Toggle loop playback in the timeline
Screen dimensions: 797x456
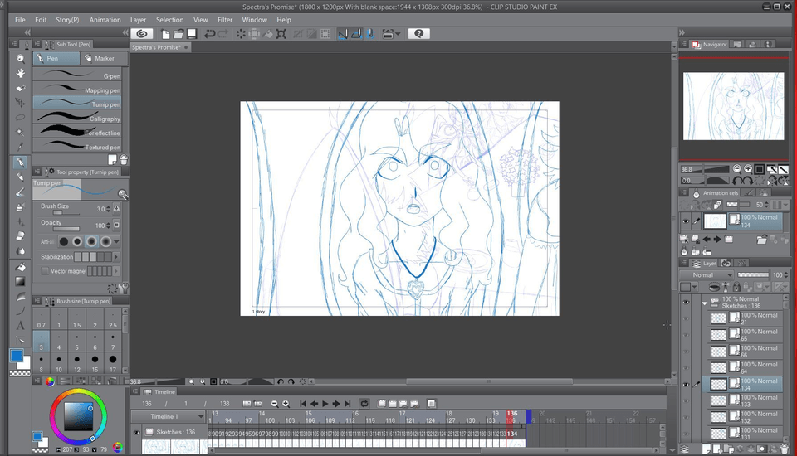pos(364,404)
